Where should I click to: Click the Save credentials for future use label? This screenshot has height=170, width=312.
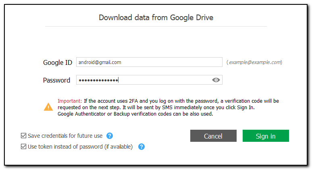pos(65,136)
